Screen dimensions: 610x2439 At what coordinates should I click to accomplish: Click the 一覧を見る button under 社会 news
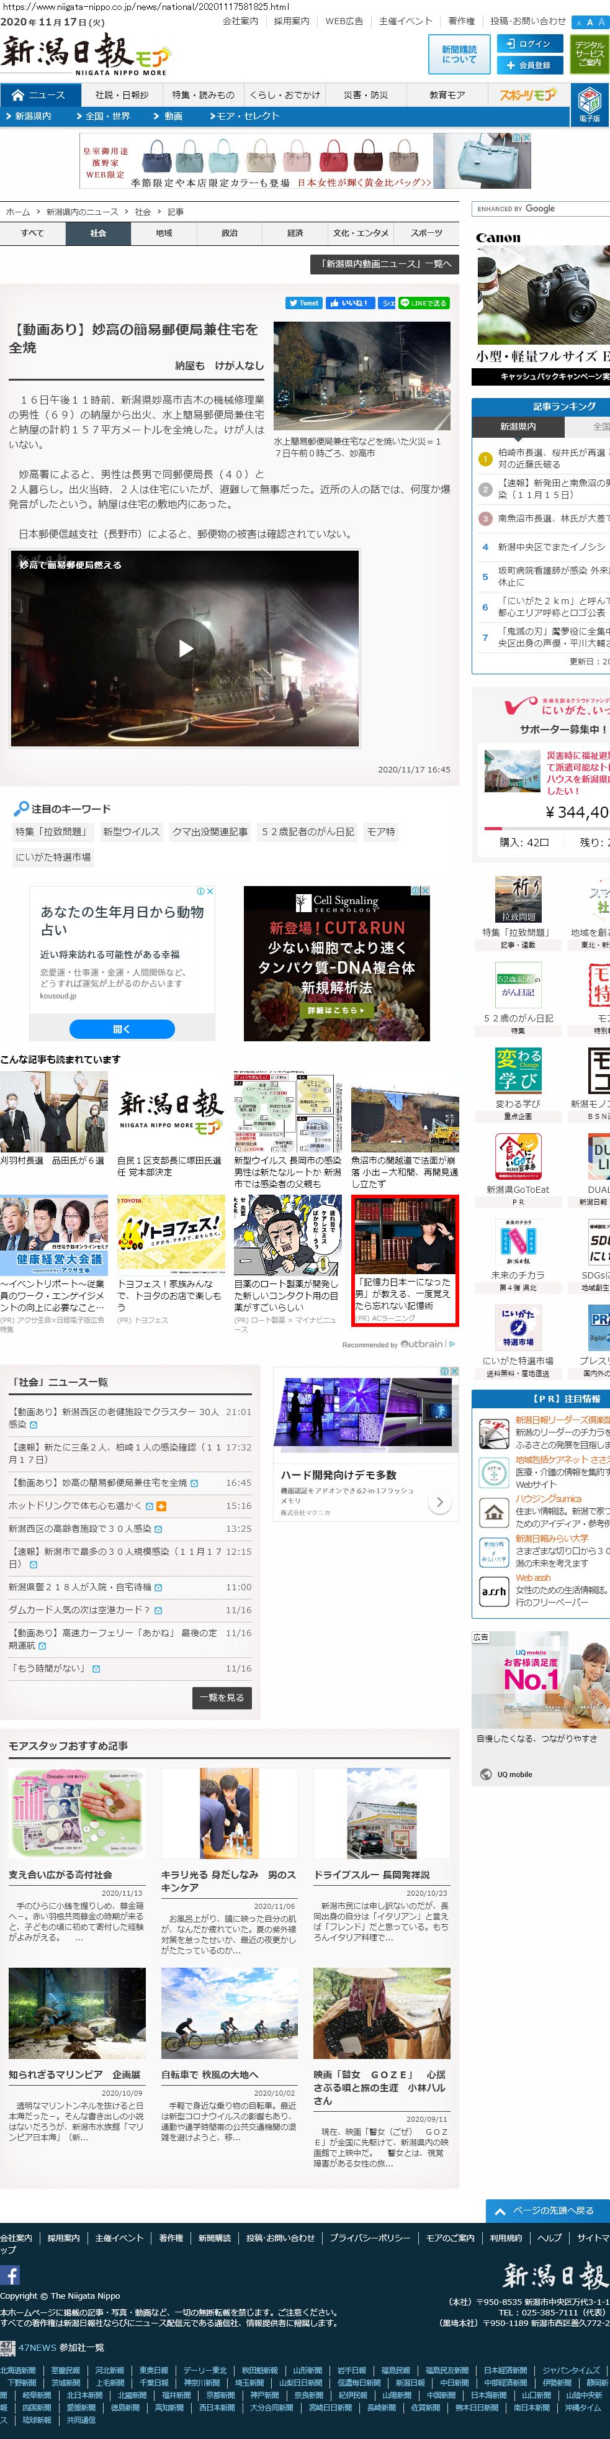coord(222,1698)
